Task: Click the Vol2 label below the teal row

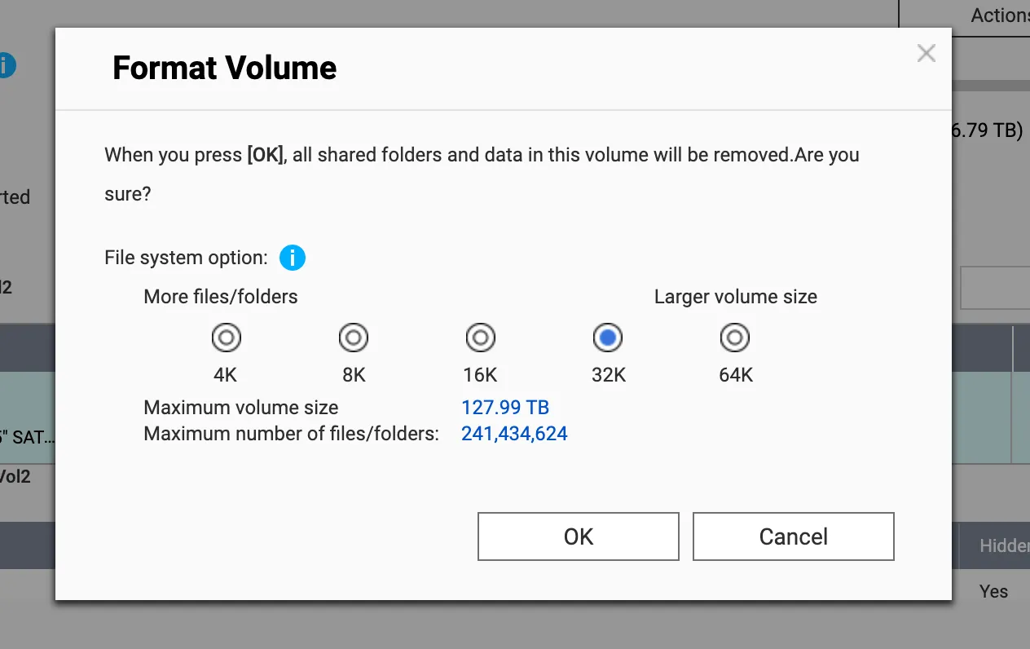Action: click(15, 476)
